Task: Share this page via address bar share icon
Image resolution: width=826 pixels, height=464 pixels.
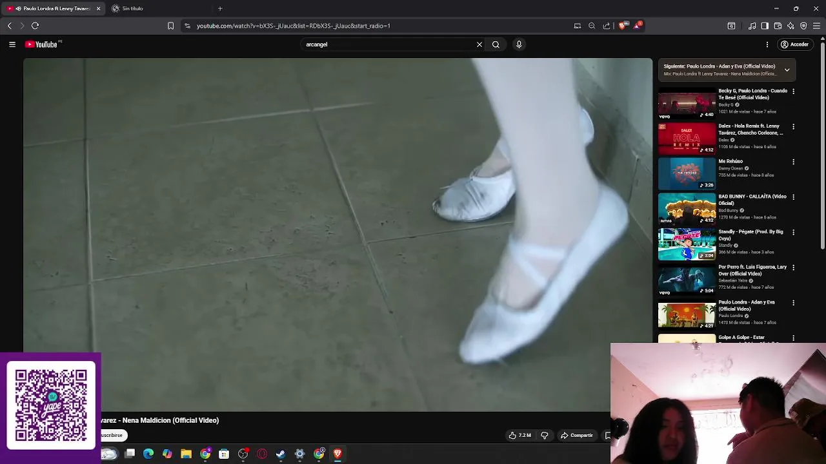Action: point(607,26)
